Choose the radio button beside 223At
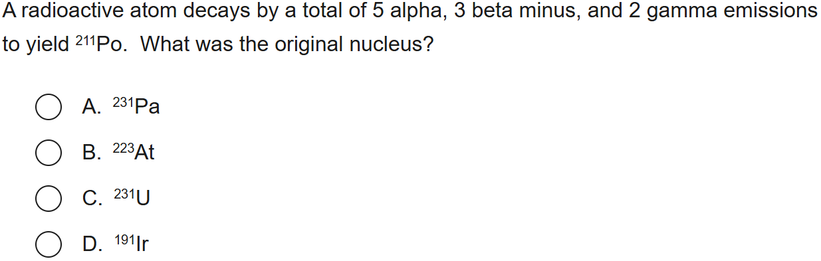 coord(49,153)
